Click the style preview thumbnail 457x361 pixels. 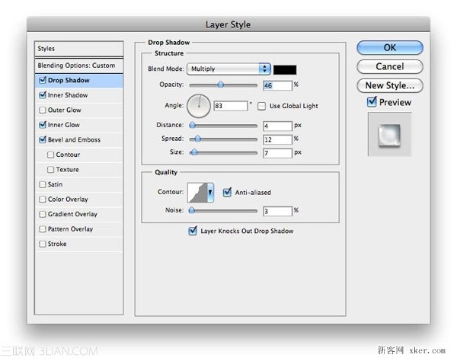click(389, 135)
